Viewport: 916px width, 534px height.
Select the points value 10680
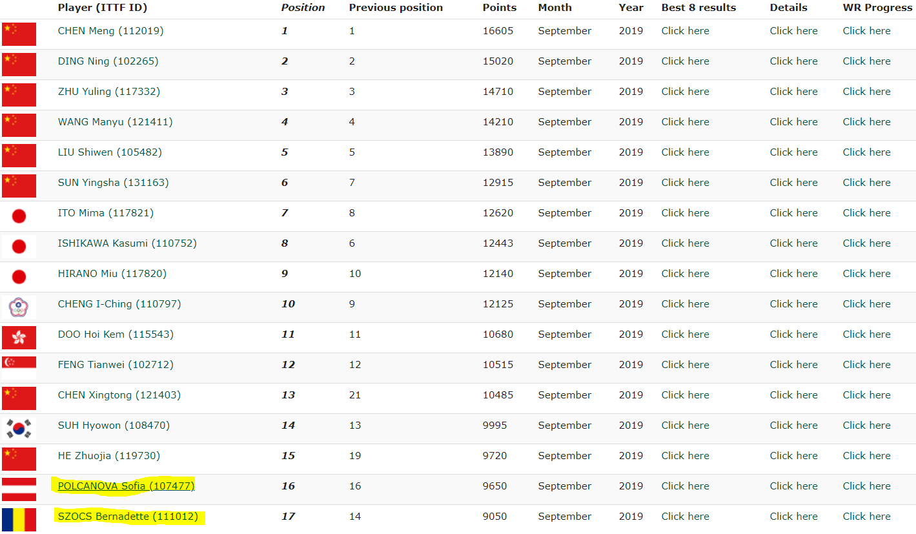click(x=498, y=334)
